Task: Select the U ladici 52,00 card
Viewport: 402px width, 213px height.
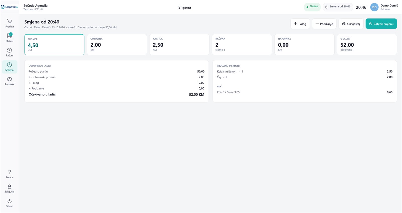Action: coord(367,44)
